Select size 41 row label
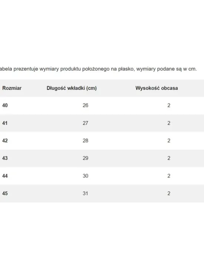Image resolution: width=204 pixels, height=272 pixels. click(5, 123)
